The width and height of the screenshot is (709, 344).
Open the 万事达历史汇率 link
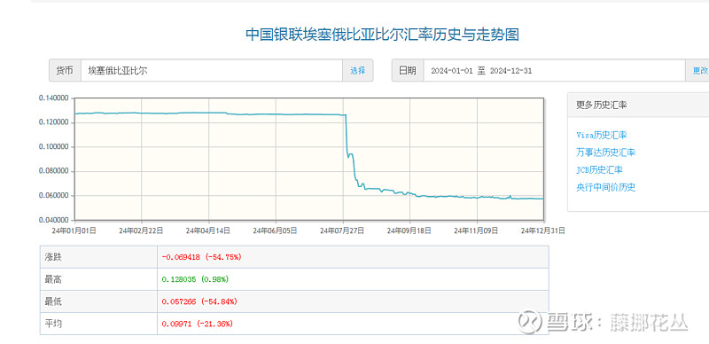(x=605, y=152)
